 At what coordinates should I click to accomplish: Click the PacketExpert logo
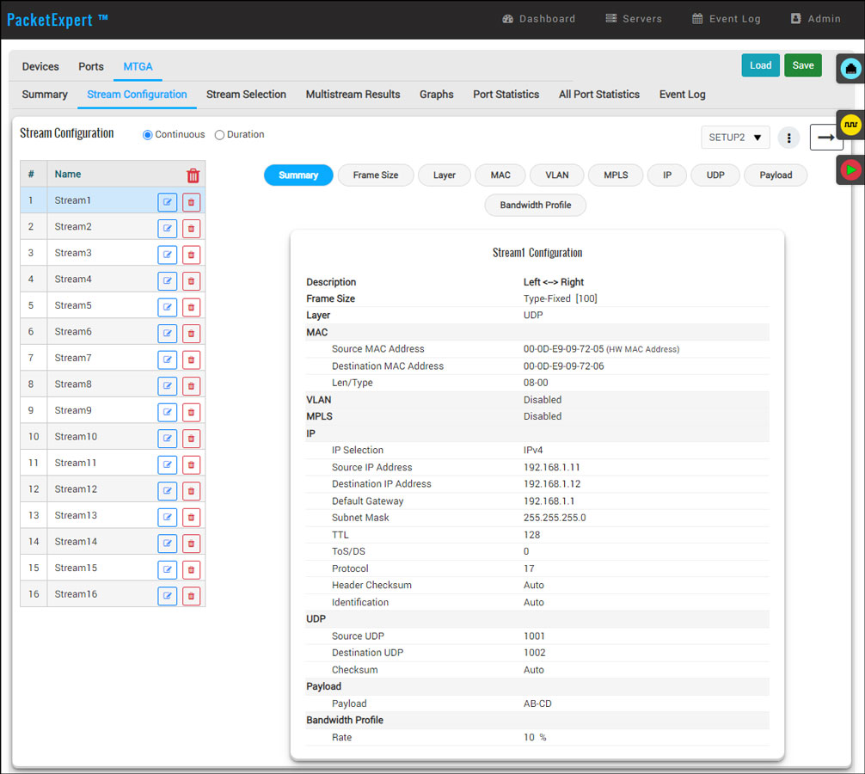(57, 20)
